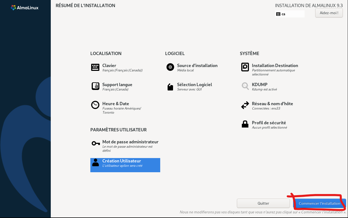Click the magnifier icon for KDUMP
Screen dimensions: 348x218
pyautogui.click(x=245, y=86)
